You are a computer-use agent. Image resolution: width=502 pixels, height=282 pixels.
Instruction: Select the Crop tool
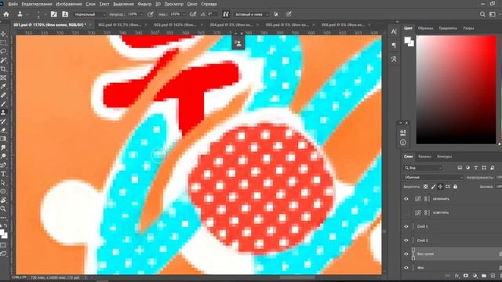point(3,69)
